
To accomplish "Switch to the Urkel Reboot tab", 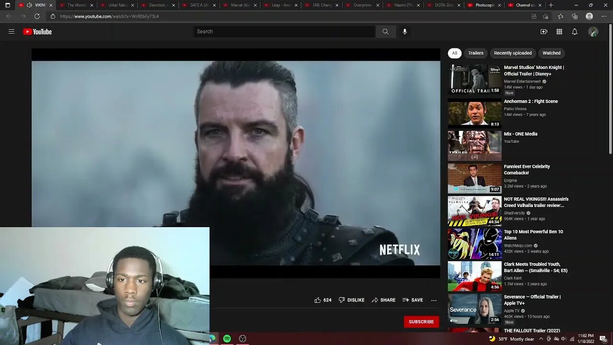I will pos(117,5).
